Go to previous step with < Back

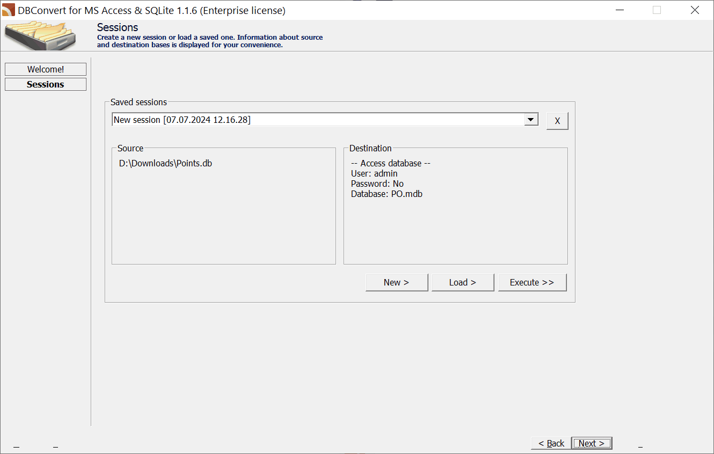pos(551,443)
